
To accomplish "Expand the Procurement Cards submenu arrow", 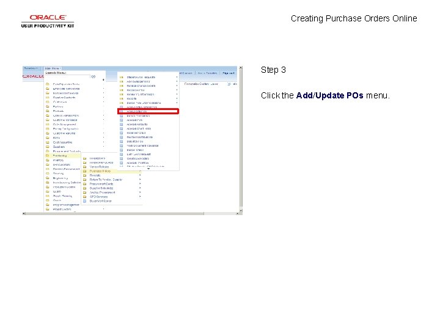I will tap(140, 184).
